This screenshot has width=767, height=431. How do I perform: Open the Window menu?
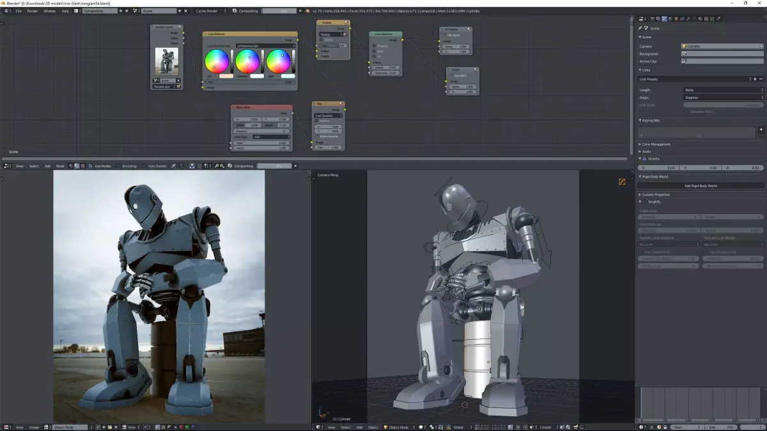click(49, 11)
